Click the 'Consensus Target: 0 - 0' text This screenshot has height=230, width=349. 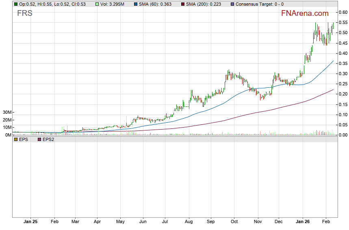point(259,4)
